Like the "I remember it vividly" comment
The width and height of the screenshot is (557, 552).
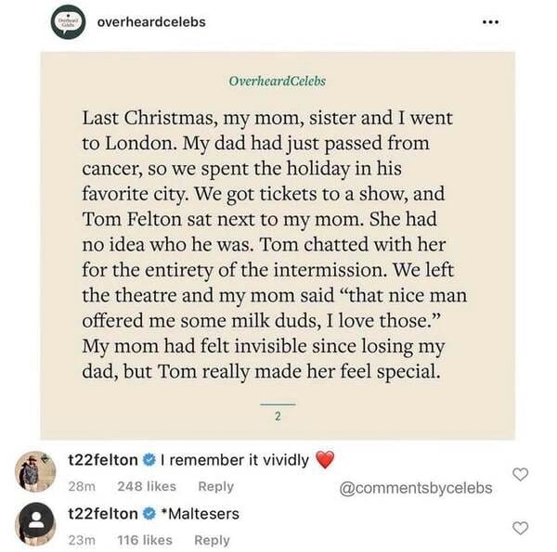point(521,474)
